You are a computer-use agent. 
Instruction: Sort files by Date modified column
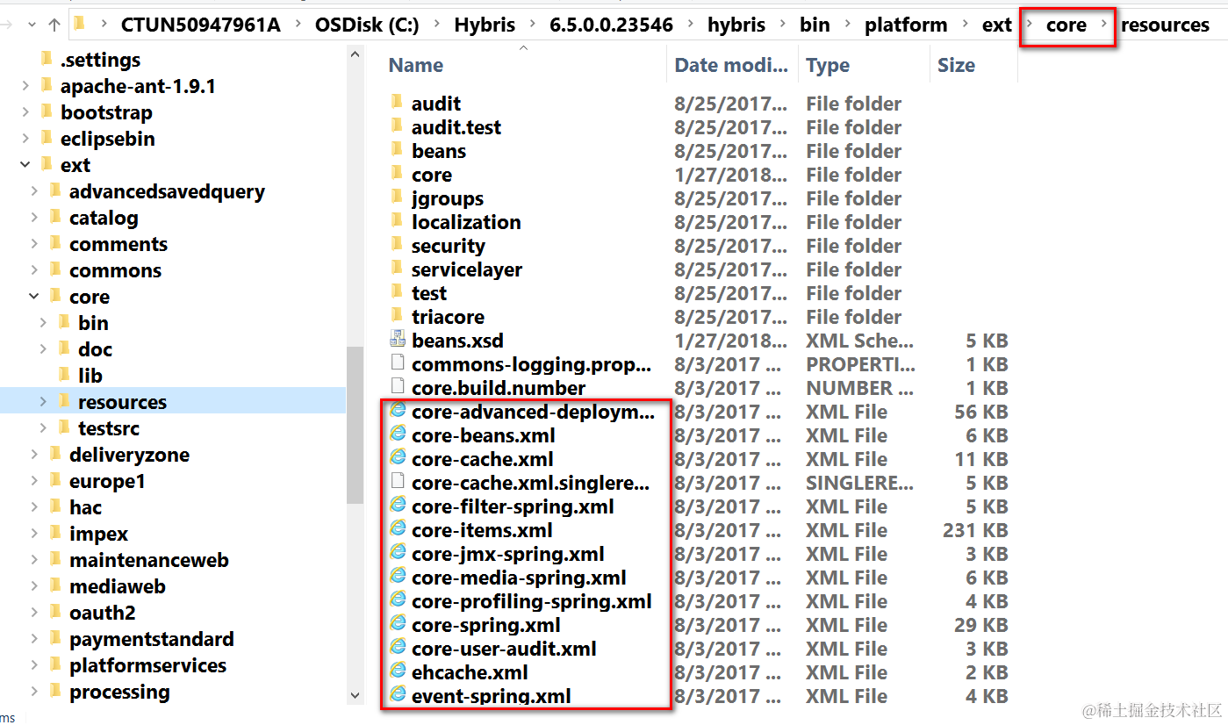(732, 65)
